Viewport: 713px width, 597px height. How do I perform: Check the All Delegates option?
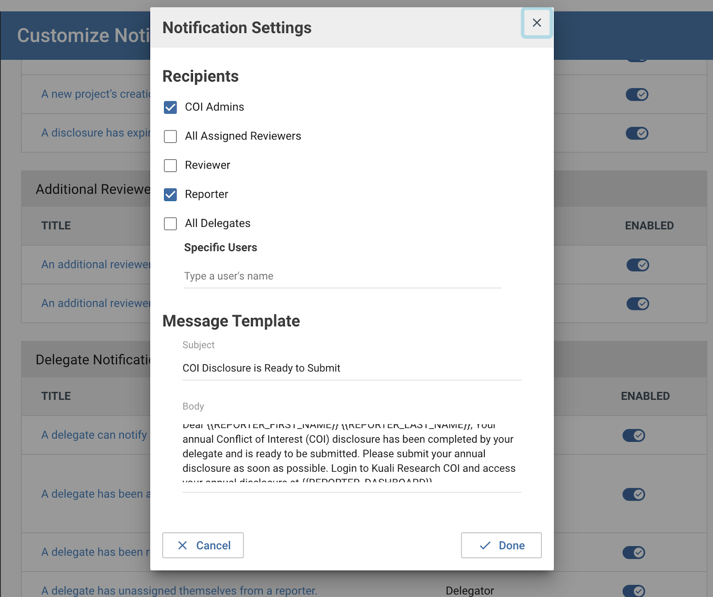[x=170, y=224]
